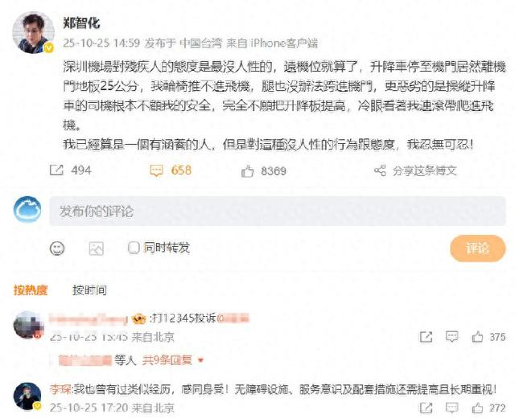Click the share icon beside 分享这条博文

point(380,170)
